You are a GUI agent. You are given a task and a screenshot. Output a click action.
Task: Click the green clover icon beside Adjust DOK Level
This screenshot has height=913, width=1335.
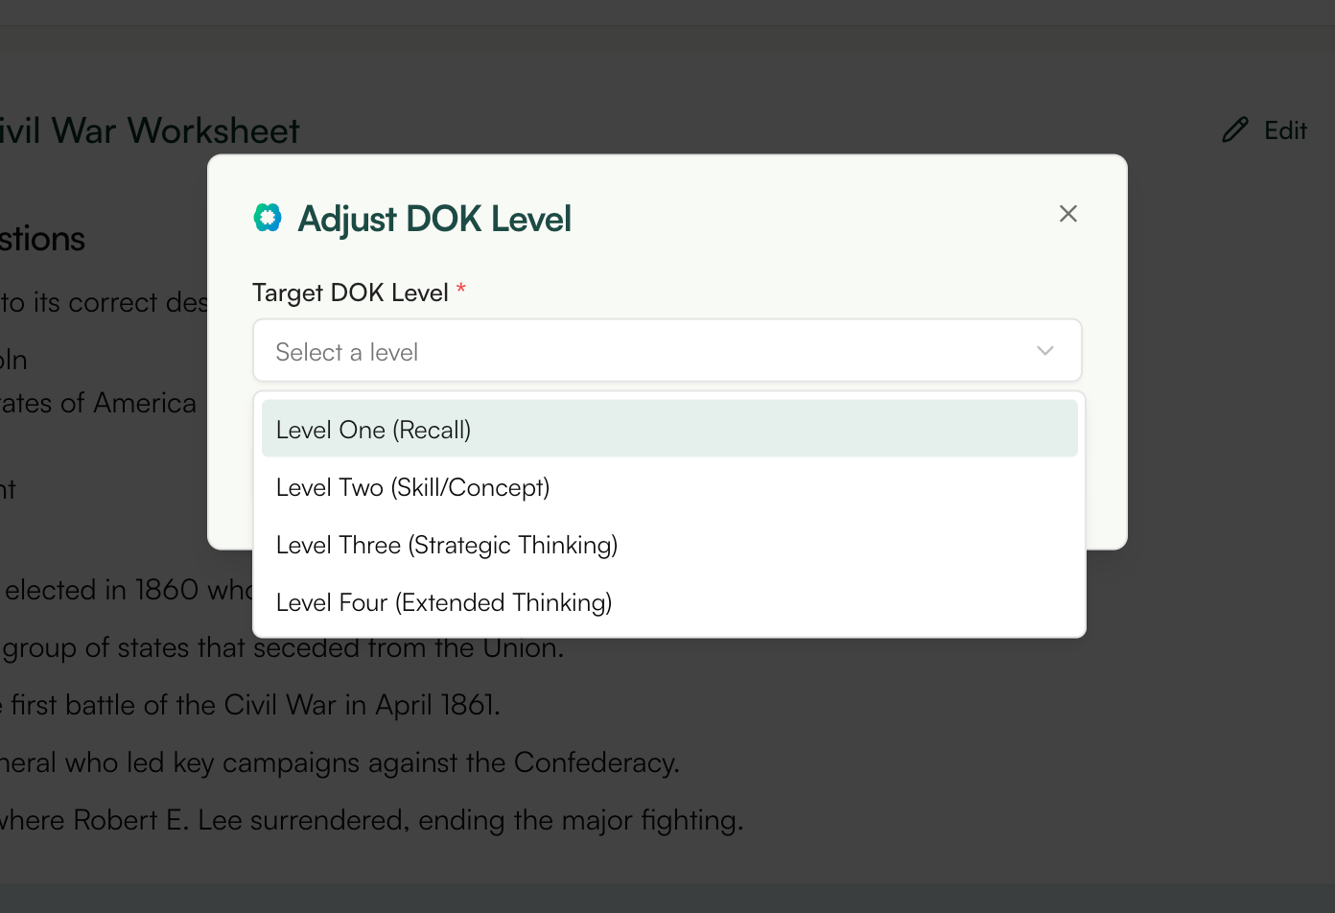268,218
